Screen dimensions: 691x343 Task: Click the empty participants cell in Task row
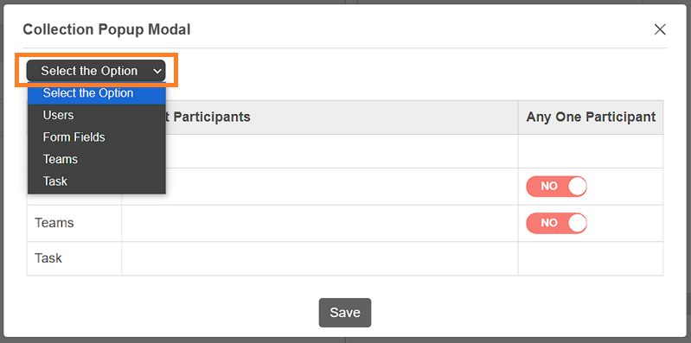[320, 258]
